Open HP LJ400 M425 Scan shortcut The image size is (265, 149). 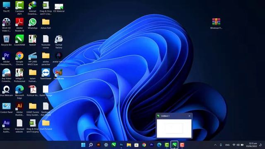[32, 58]
